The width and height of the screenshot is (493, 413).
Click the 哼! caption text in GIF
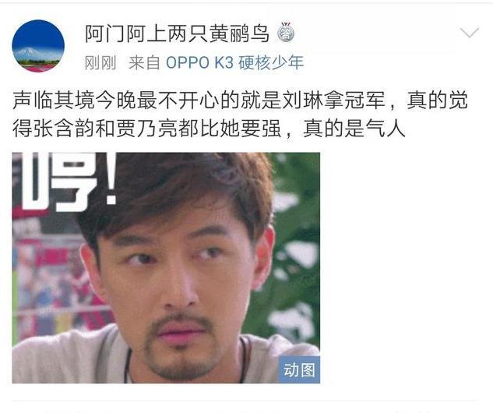[68, 182]
